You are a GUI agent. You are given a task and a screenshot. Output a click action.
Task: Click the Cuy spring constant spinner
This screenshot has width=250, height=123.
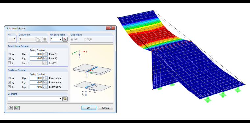tap(44, 58)
